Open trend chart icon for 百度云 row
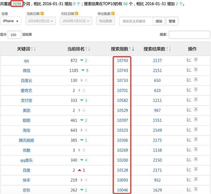 point(189,80)
